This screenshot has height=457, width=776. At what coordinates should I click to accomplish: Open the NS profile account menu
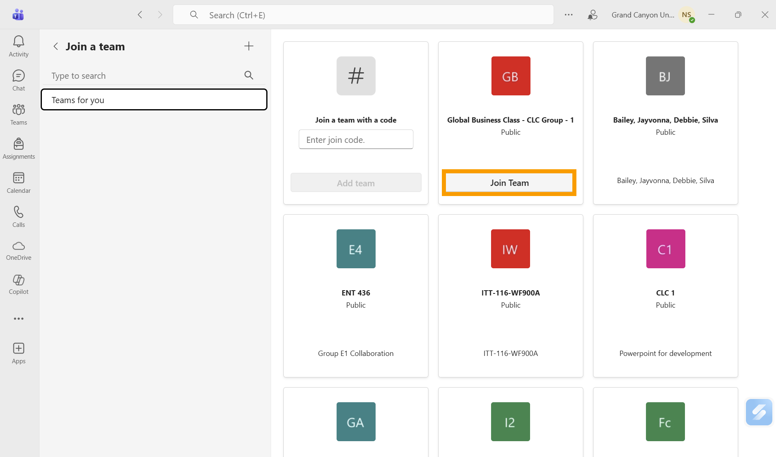pyautogui.click(x=687, y=15)
